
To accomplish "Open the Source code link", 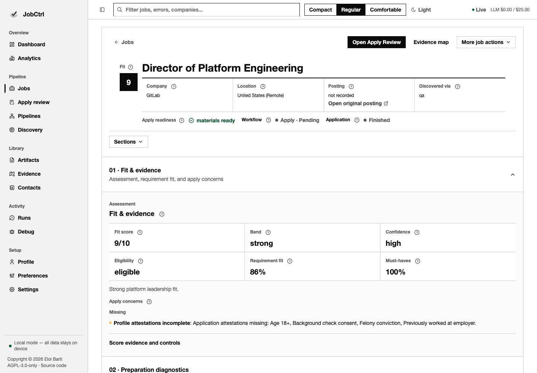I will [54, 366].
